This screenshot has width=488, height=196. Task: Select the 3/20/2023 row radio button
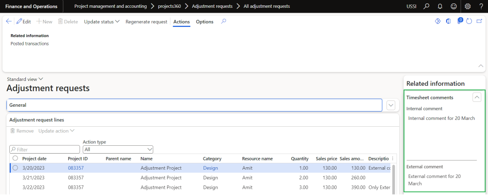15,168
